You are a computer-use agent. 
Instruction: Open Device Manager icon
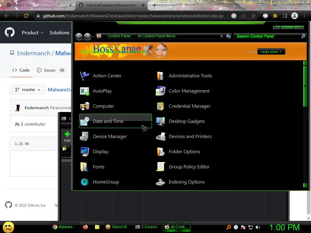[84, 137]
